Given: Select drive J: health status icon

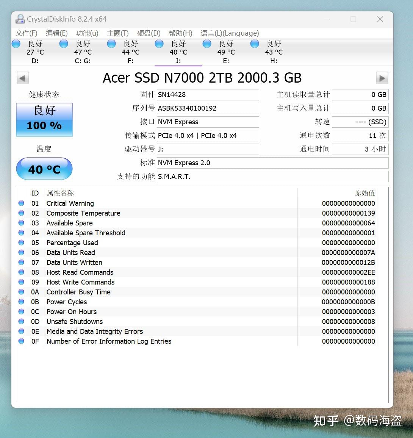Looking at the screenshot, I should pos(159,44).
